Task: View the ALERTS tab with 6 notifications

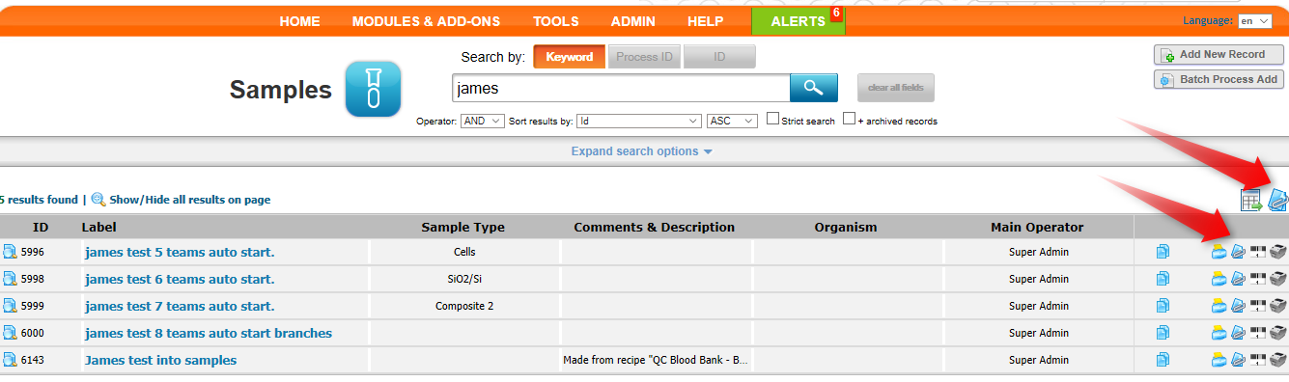Action: pos(798,21)
